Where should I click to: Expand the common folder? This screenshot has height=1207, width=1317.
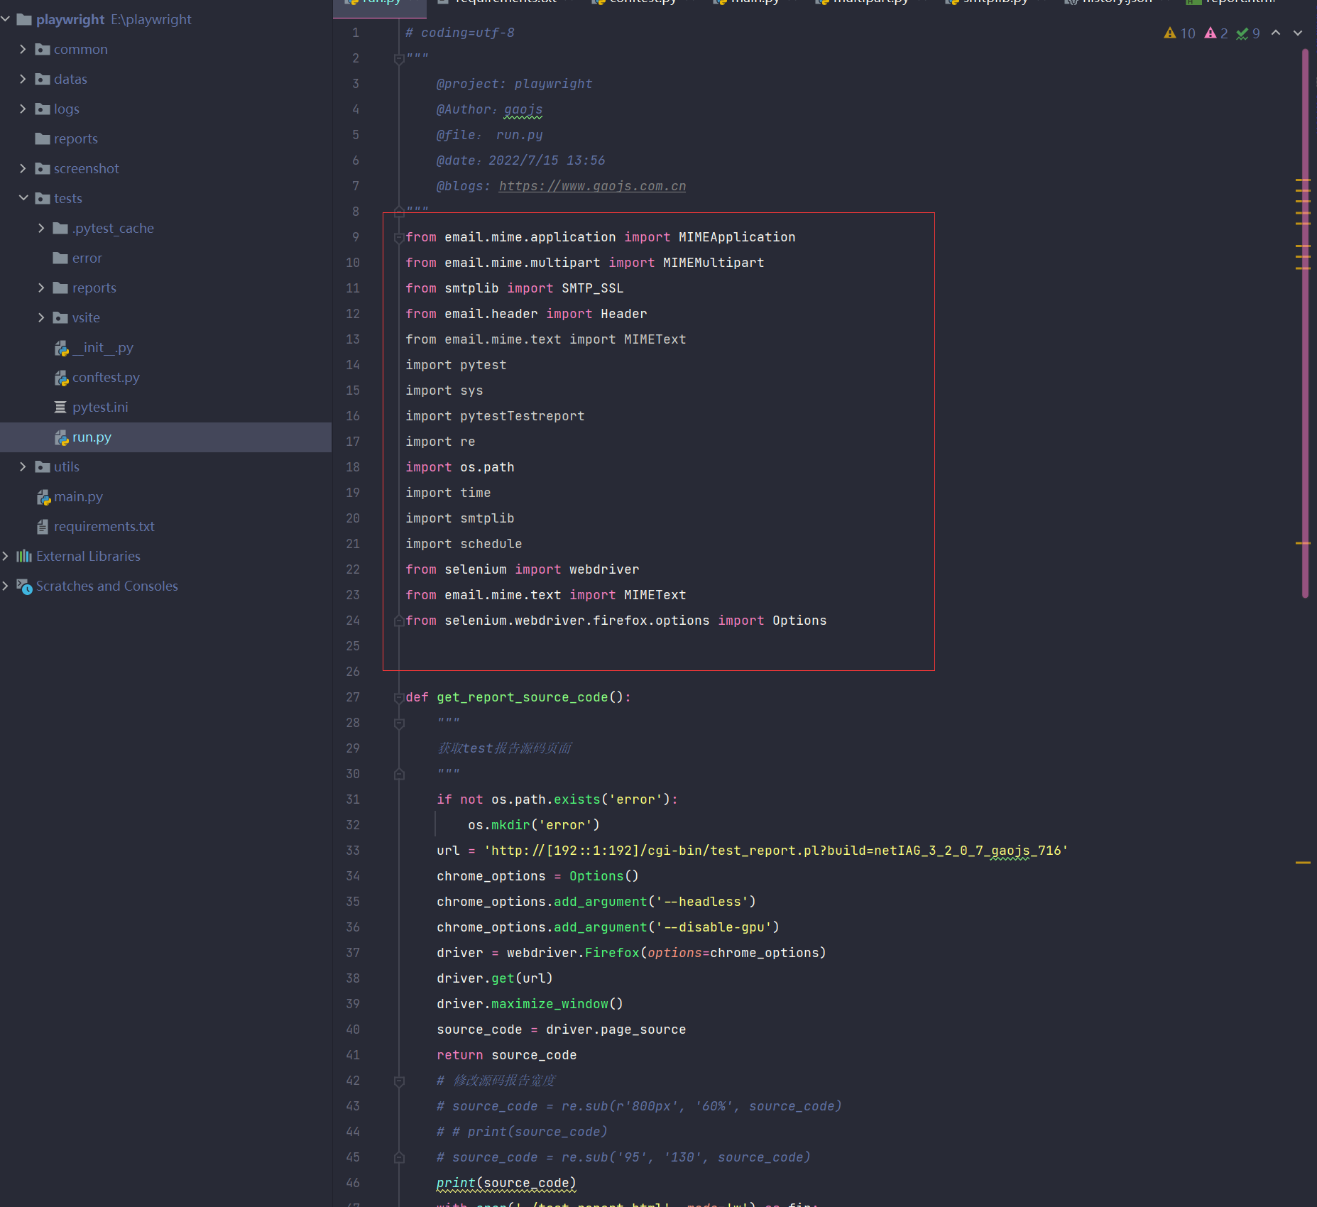pos(23,49)
